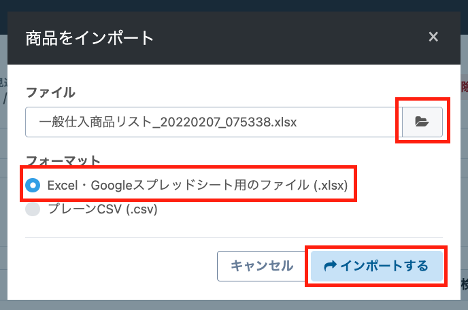Click the プレーンCSV (.csv) label text
The image size is (468, 310).
(103, 209)
